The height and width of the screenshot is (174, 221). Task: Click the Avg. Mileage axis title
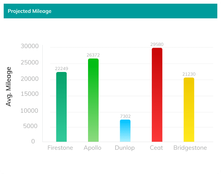pyautogui.click(x=8, y=87)
